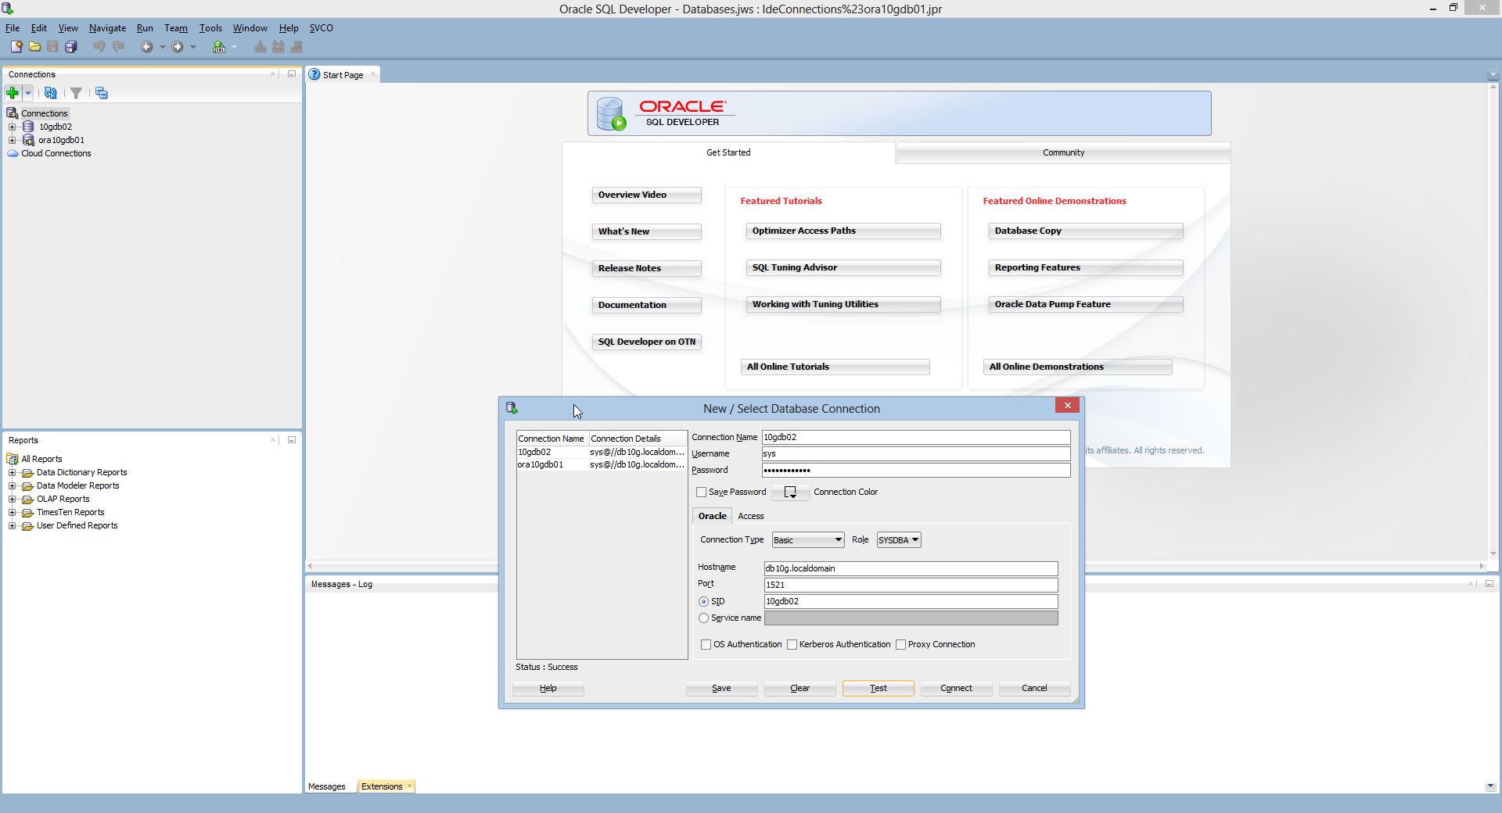This screenshot has width=1502, height=813.
Task: Click into the Hostname field
Action: [911, 569]
